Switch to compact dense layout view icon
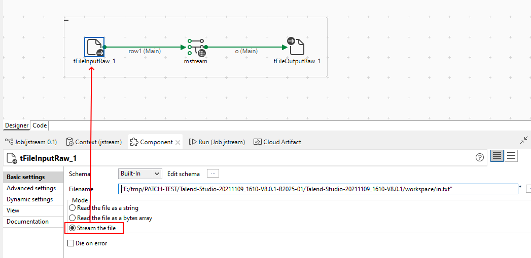Screen dimensions: 531x258 (x=497, y=156)
